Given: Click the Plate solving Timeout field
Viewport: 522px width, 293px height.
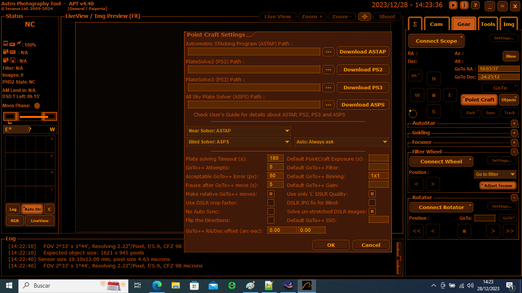Looking at the screenshot, I should click(276, 158).
